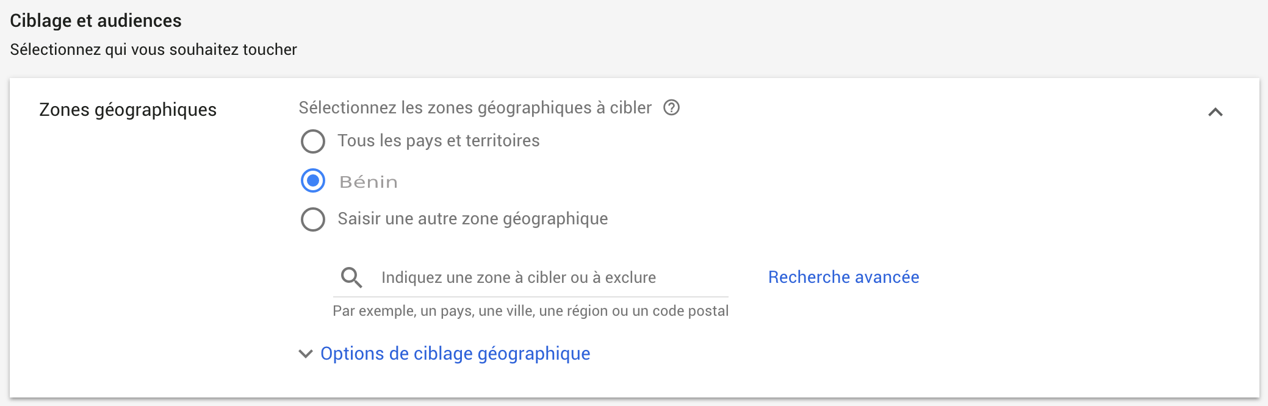Collapse the Zones géographiques section
Viewport: 1268px width, 406px height.
(x=1215, y=112)
